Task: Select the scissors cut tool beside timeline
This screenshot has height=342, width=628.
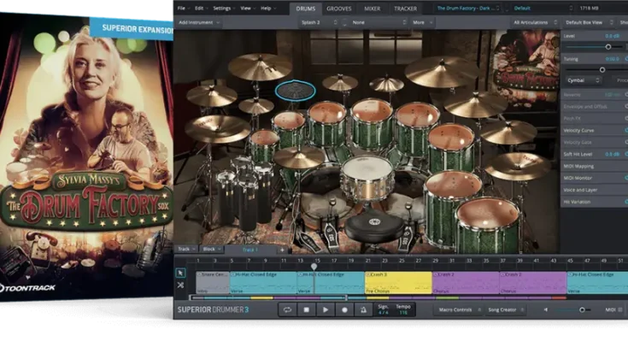Action: click(x=181, y=285)
